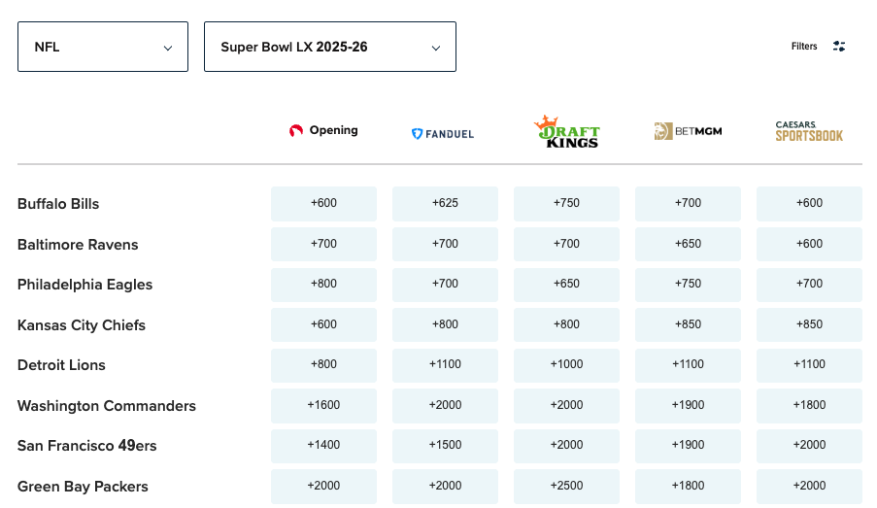
Task: Click Philadelphia Eagles DraftKings odds +650
Action: [x=566, y=285]
